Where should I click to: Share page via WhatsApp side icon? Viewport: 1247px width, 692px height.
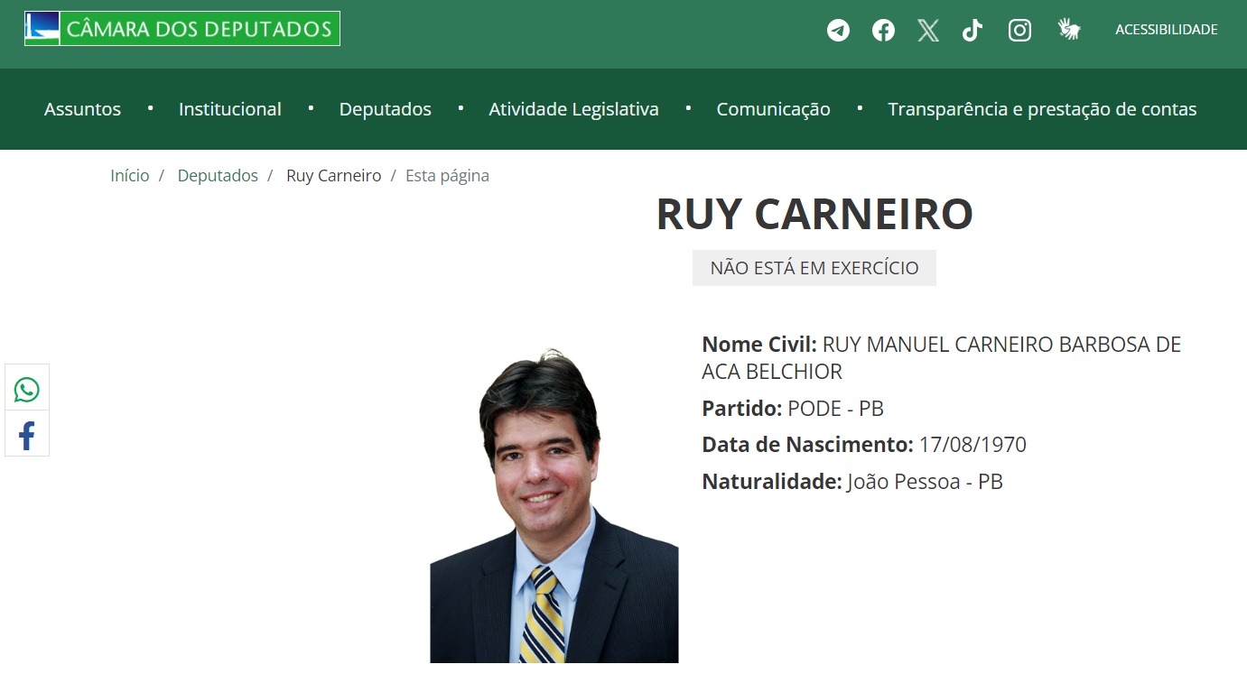click(27, 390)
